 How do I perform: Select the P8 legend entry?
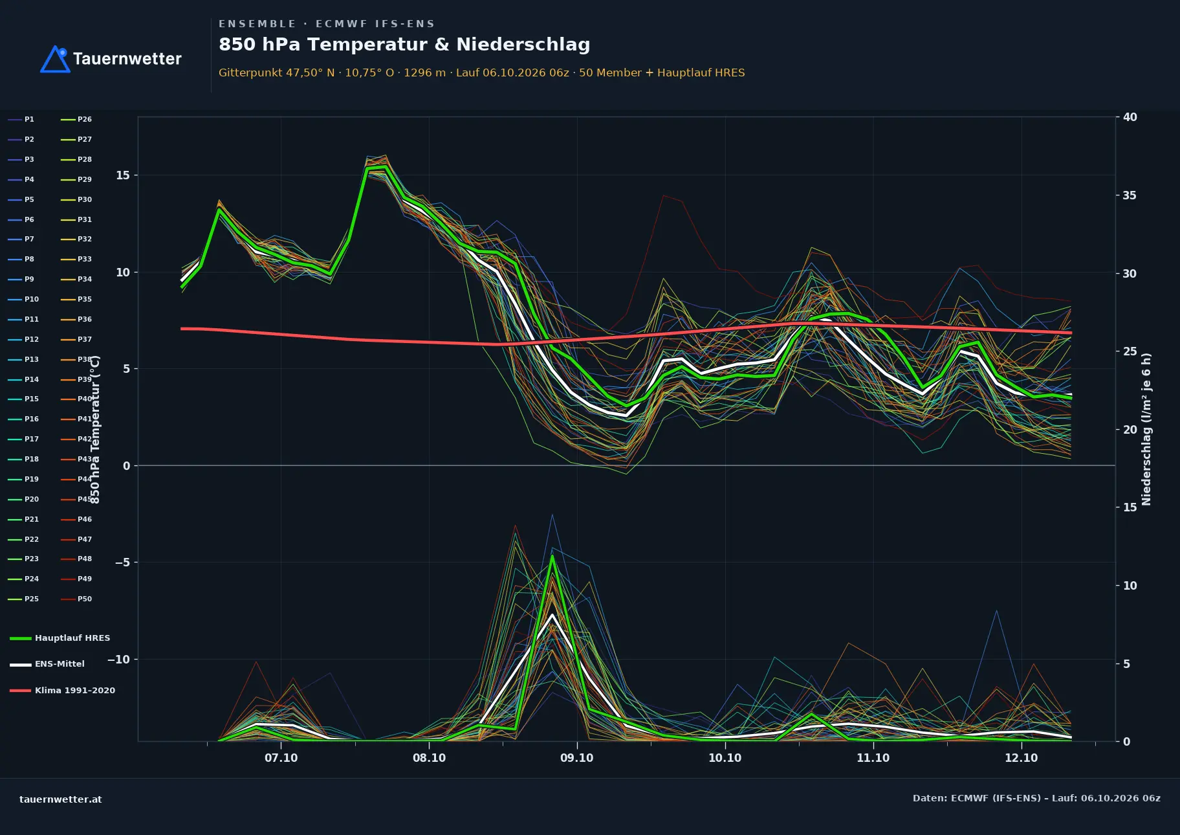coord(21,260)
